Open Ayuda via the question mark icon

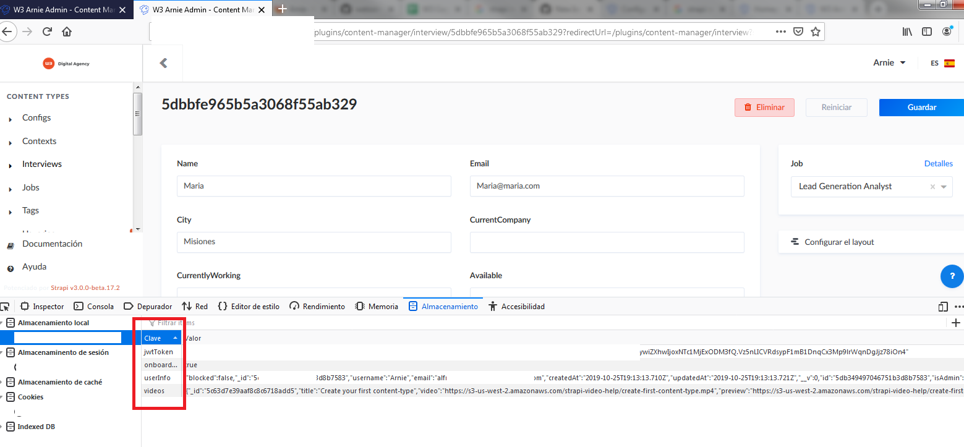tap(10, 266)
